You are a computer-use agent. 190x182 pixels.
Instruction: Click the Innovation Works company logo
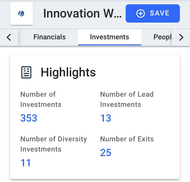(22, 13)
